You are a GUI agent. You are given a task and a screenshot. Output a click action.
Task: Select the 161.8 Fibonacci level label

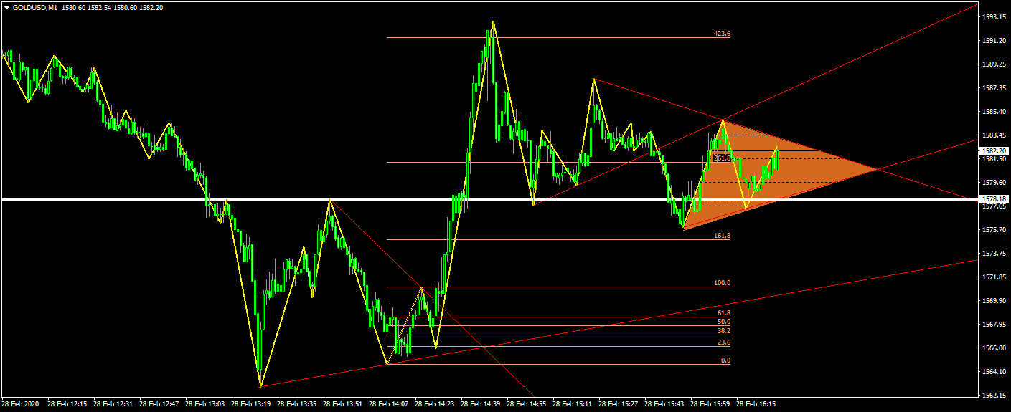(x=722, y=236)
